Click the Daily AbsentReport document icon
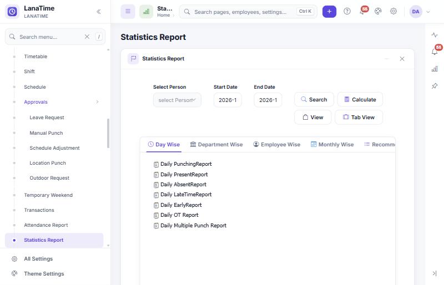This screenshot has width=444, height=285. 156,185
